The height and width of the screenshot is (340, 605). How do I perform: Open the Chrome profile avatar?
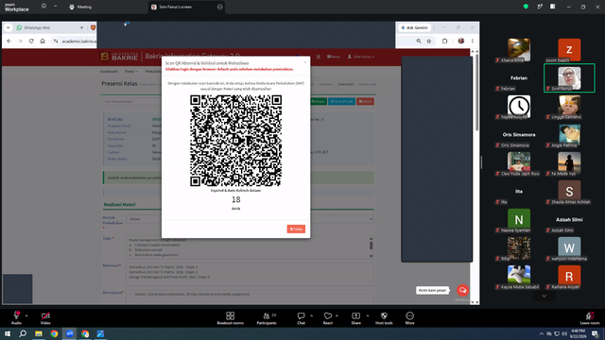click(x=461, y=41)
